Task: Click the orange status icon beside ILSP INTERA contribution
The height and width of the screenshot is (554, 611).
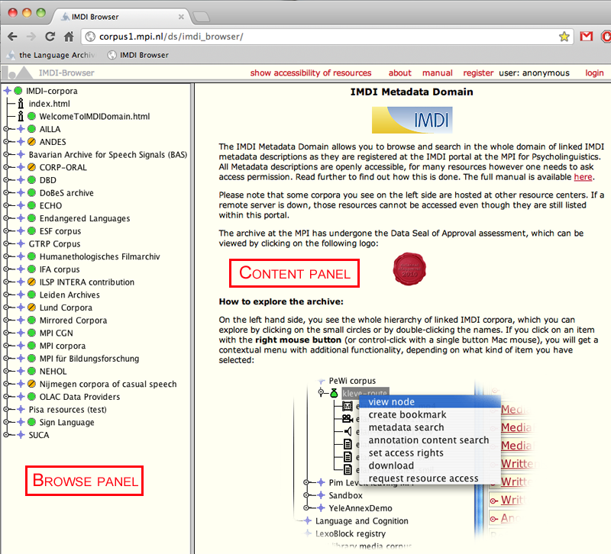Action: pyautogui.click(x=31, y=282)
